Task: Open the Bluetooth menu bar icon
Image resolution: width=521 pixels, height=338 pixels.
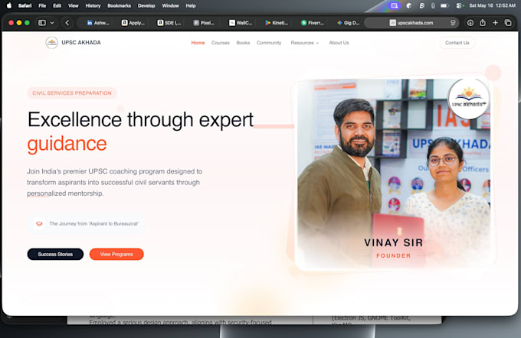Action: coord(421,5)
